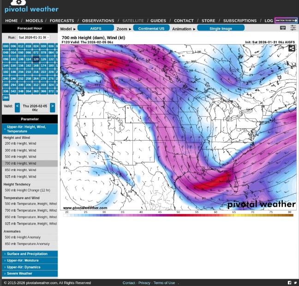Select forecast hour 126
Image resolution: width=299 pixels, height=286 pixels.
tap(43, 59)
